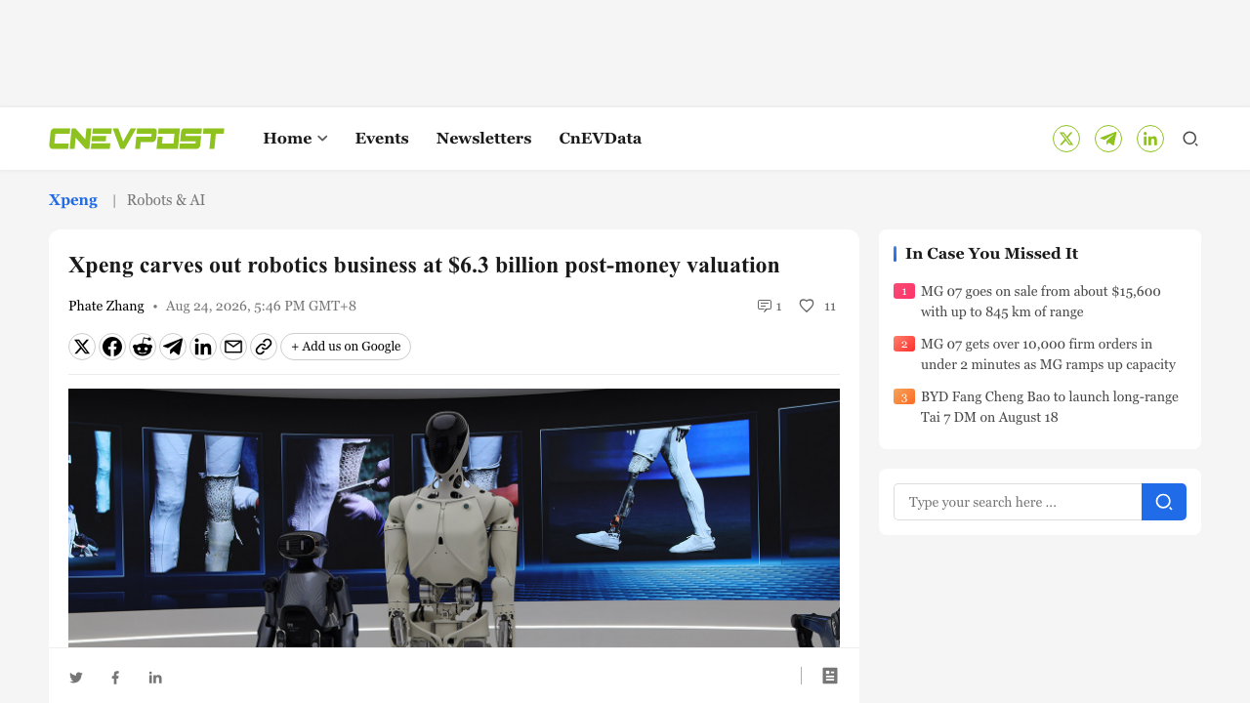Click Twitter icon in bottom sticky bar

(76, 678)
